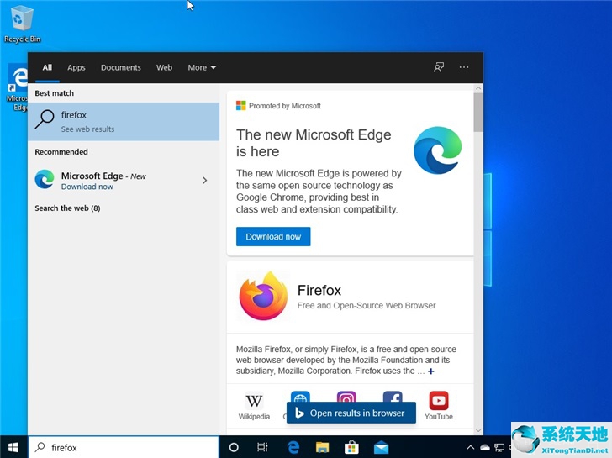Viewport: 612px width, 458px height.
Task: Click scrollbar up arrow in preview pane
Action: click(x=478, y=88)
